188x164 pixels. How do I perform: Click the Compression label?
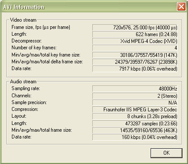coord(25,109)
